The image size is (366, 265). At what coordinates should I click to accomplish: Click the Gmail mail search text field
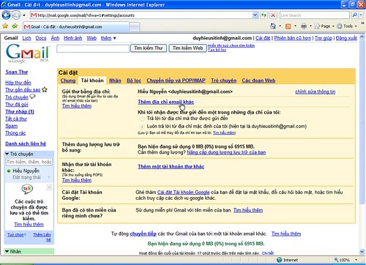[x=93, y=48]
